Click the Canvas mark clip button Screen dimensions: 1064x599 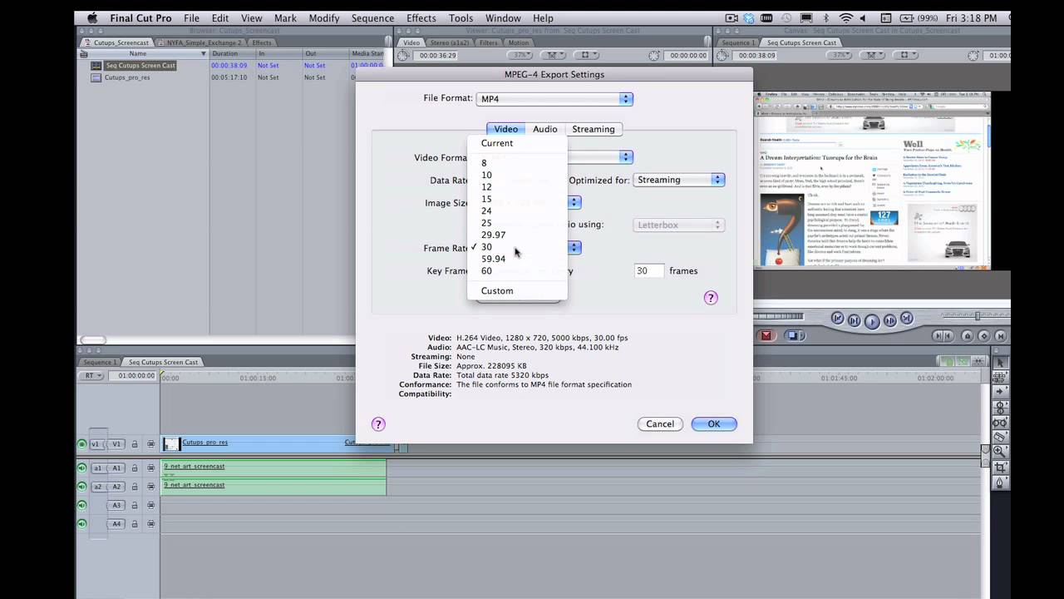(1000, 336)
